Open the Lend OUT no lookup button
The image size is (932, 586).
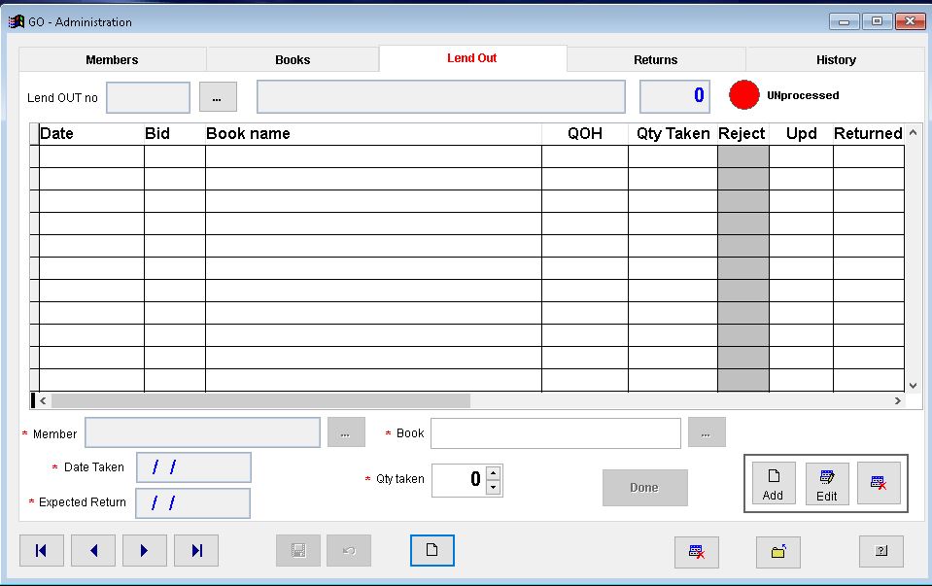(218, 97)
